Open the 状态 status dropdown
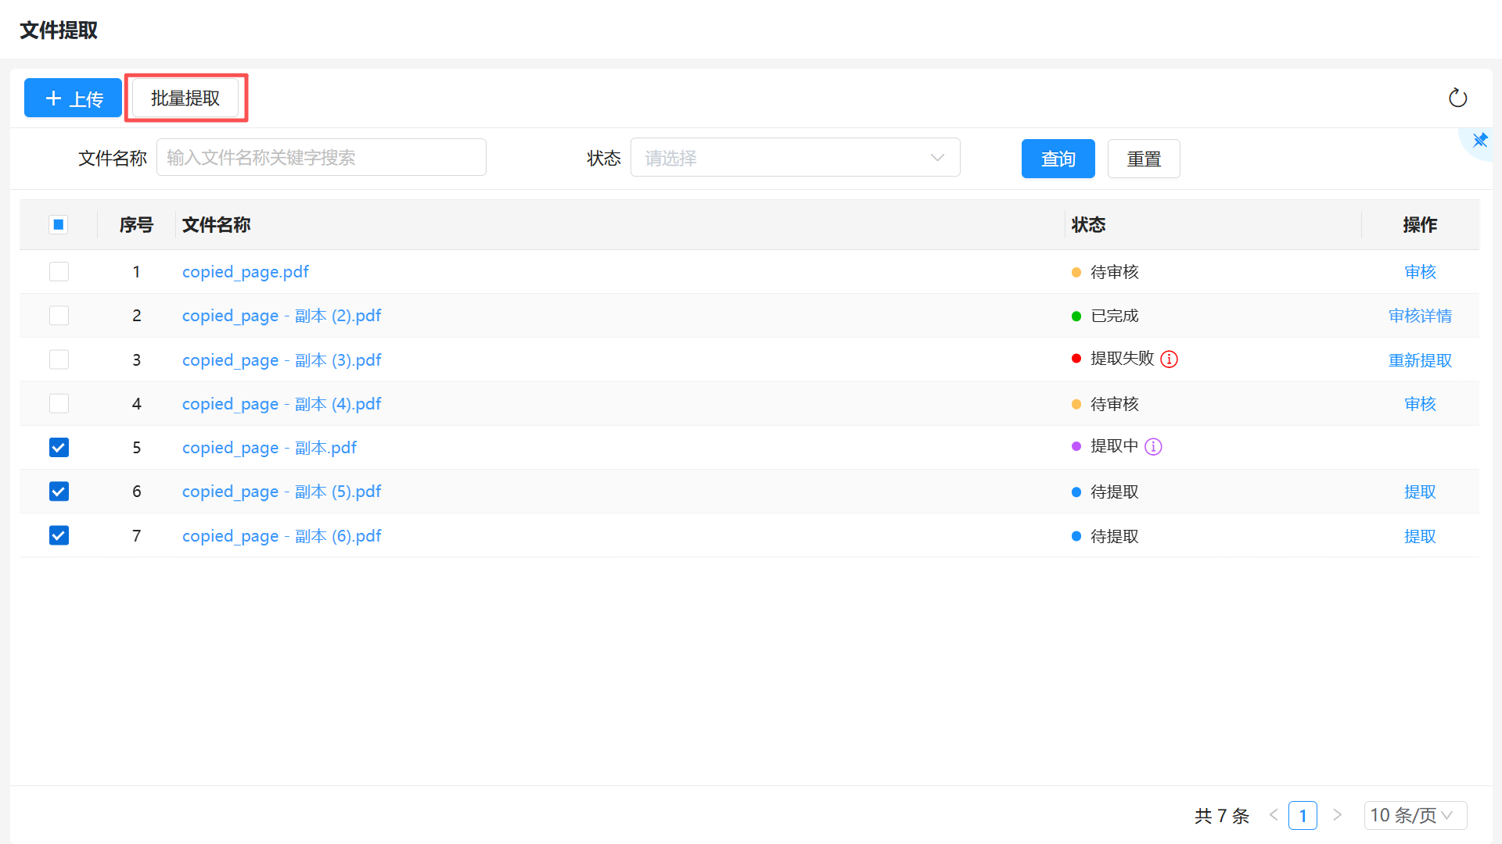Screen dimensions: 1502x844 pos(795,158)
